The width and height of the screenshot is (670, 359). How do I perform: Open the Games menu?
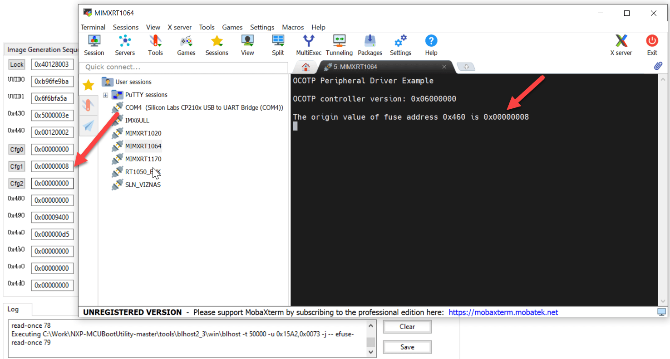232,27
